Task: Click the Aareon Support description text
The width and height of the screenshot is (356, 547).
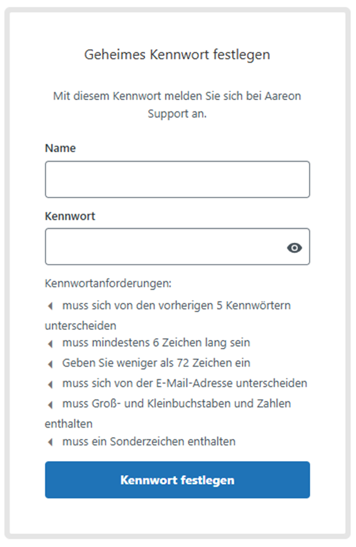Action: (x=177, y=105)
